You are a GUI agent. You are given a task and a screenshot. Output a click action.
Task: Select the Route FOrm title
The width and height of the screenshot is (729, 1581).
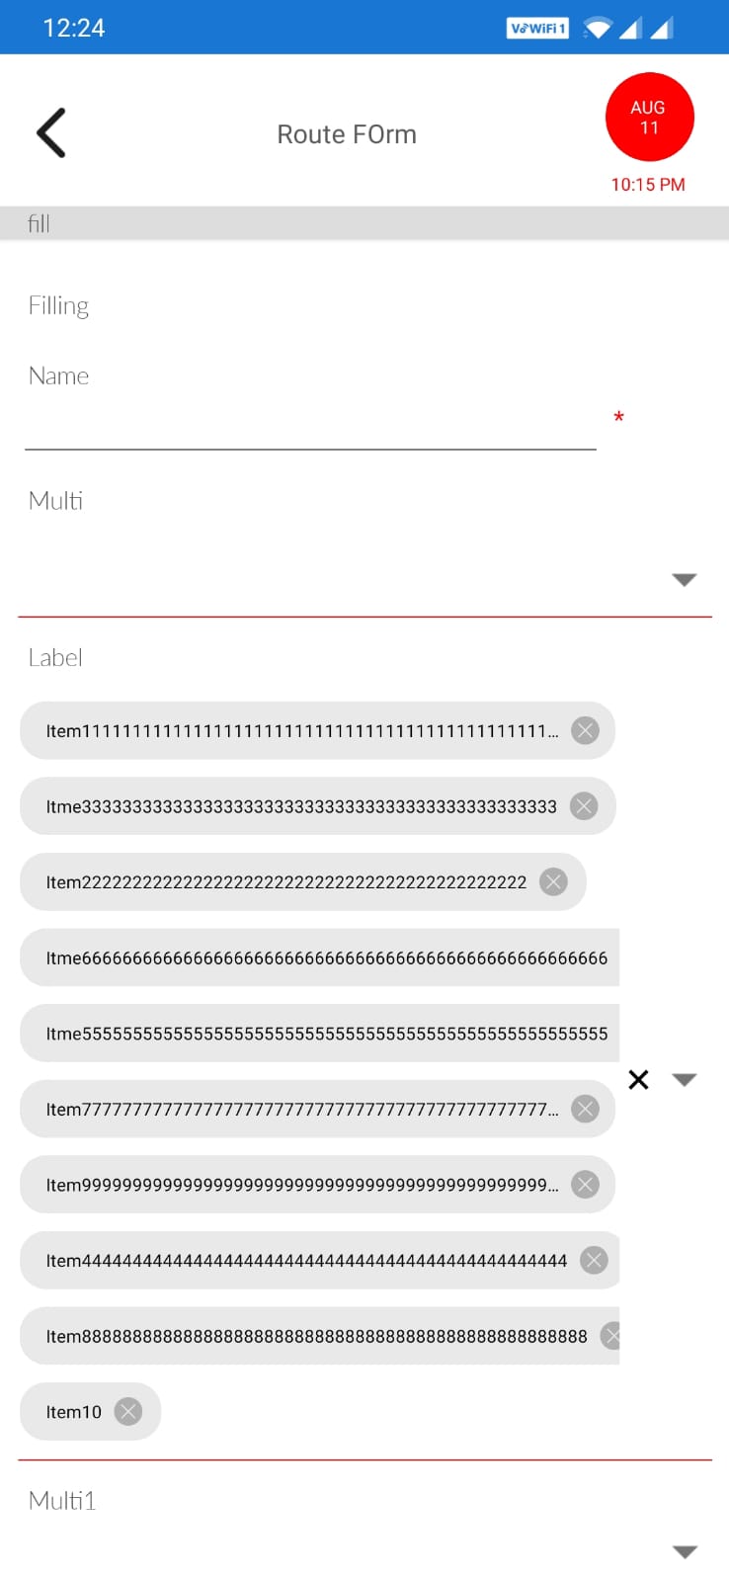tap(347, 133)
